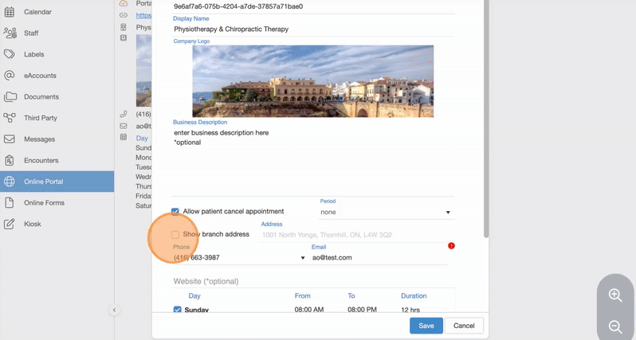Enable Show branch address checkbox
The width and height of the screenshot is (636, 340).
pos(175,235)
